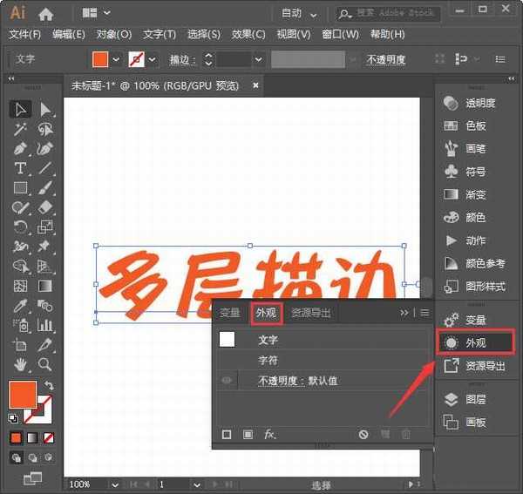Pick the Magic Wand tool
Screen dimensions: 523x494
pyautogui.click(x=20, y=129)
